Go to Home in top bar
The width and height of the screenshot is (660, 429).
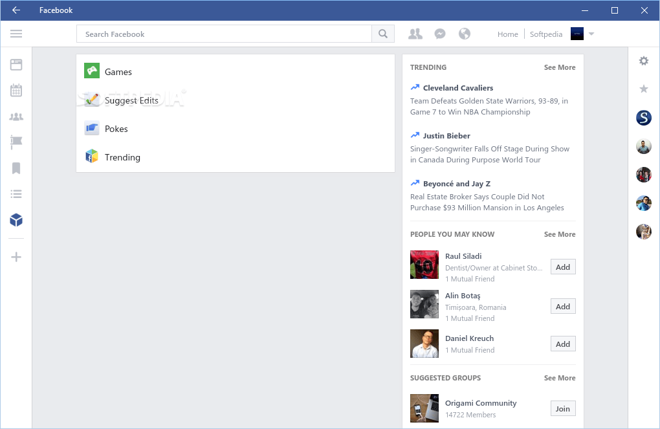point(508,34)
